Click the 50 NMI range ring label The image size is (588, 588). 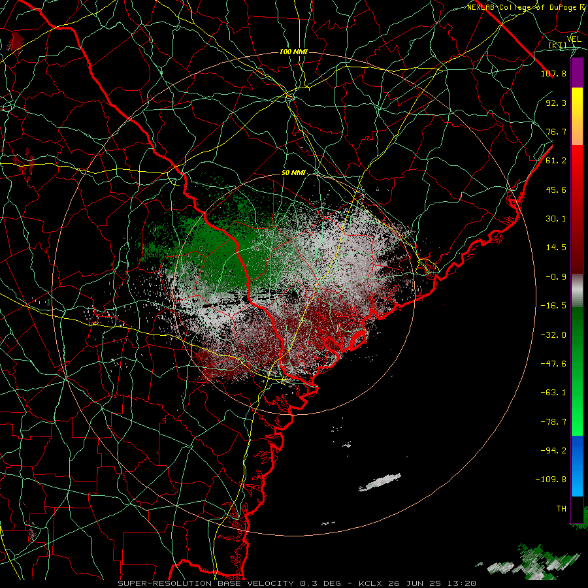point(293,173)
